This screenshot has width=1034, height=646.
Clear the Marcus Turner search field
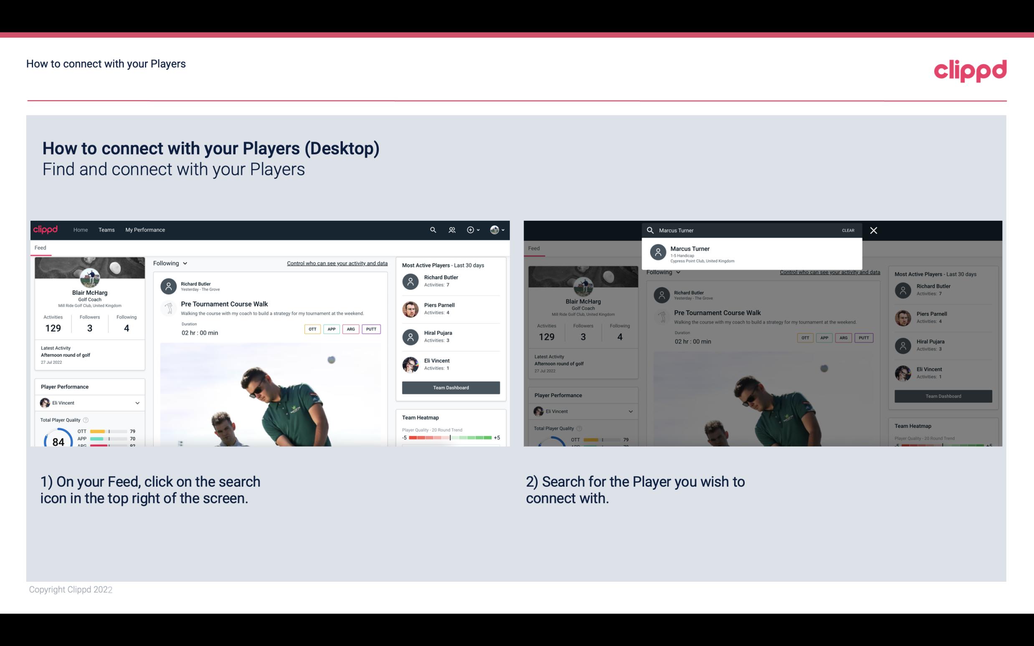click(x=849, y=230)
